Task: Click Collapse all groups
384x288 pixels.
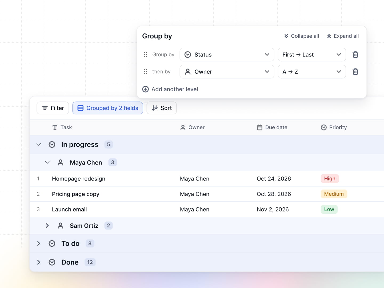Action: pos(301,36)
